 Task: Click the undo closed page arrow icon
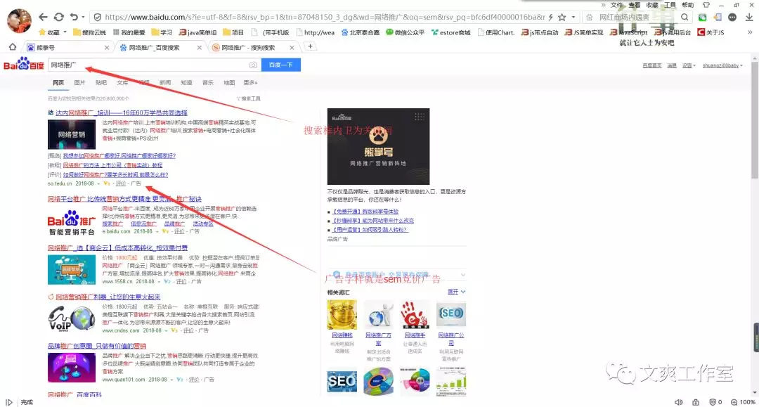click(74, 17)
